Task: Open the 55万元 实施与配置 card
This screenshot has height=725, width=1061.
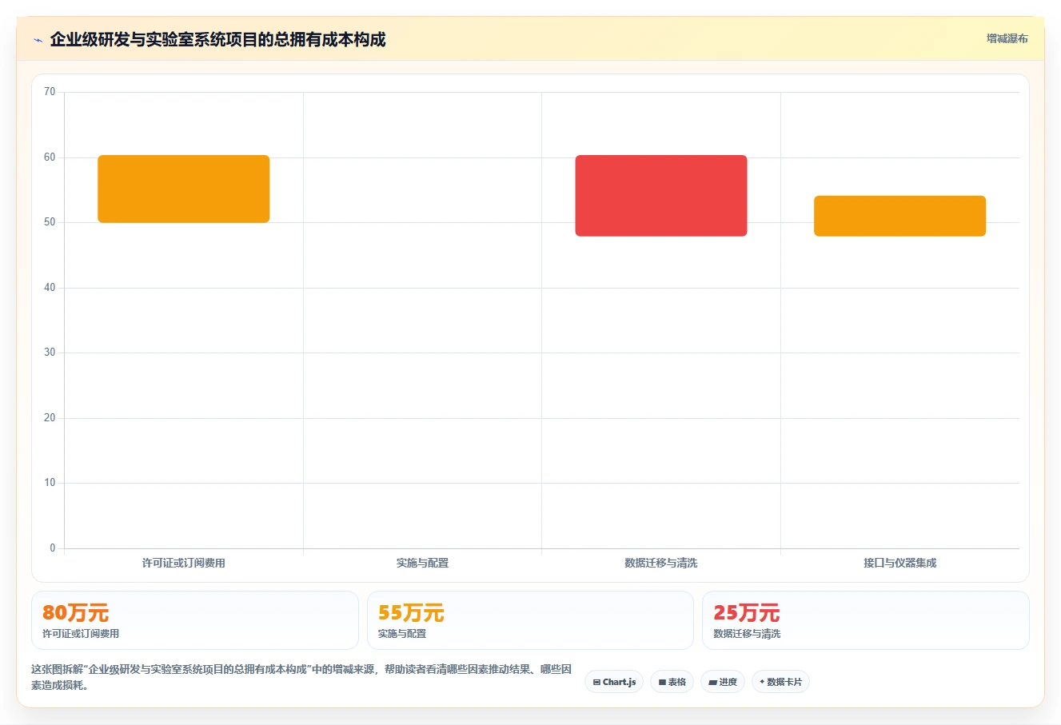Action: click(530, 620)
